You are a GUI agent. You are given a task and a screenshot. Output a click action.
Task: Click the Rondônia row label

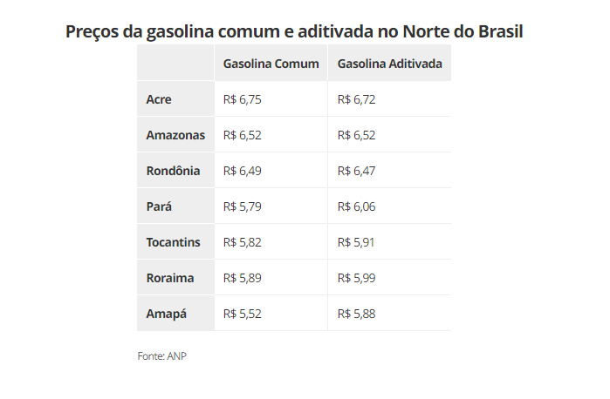pos(173,171)
